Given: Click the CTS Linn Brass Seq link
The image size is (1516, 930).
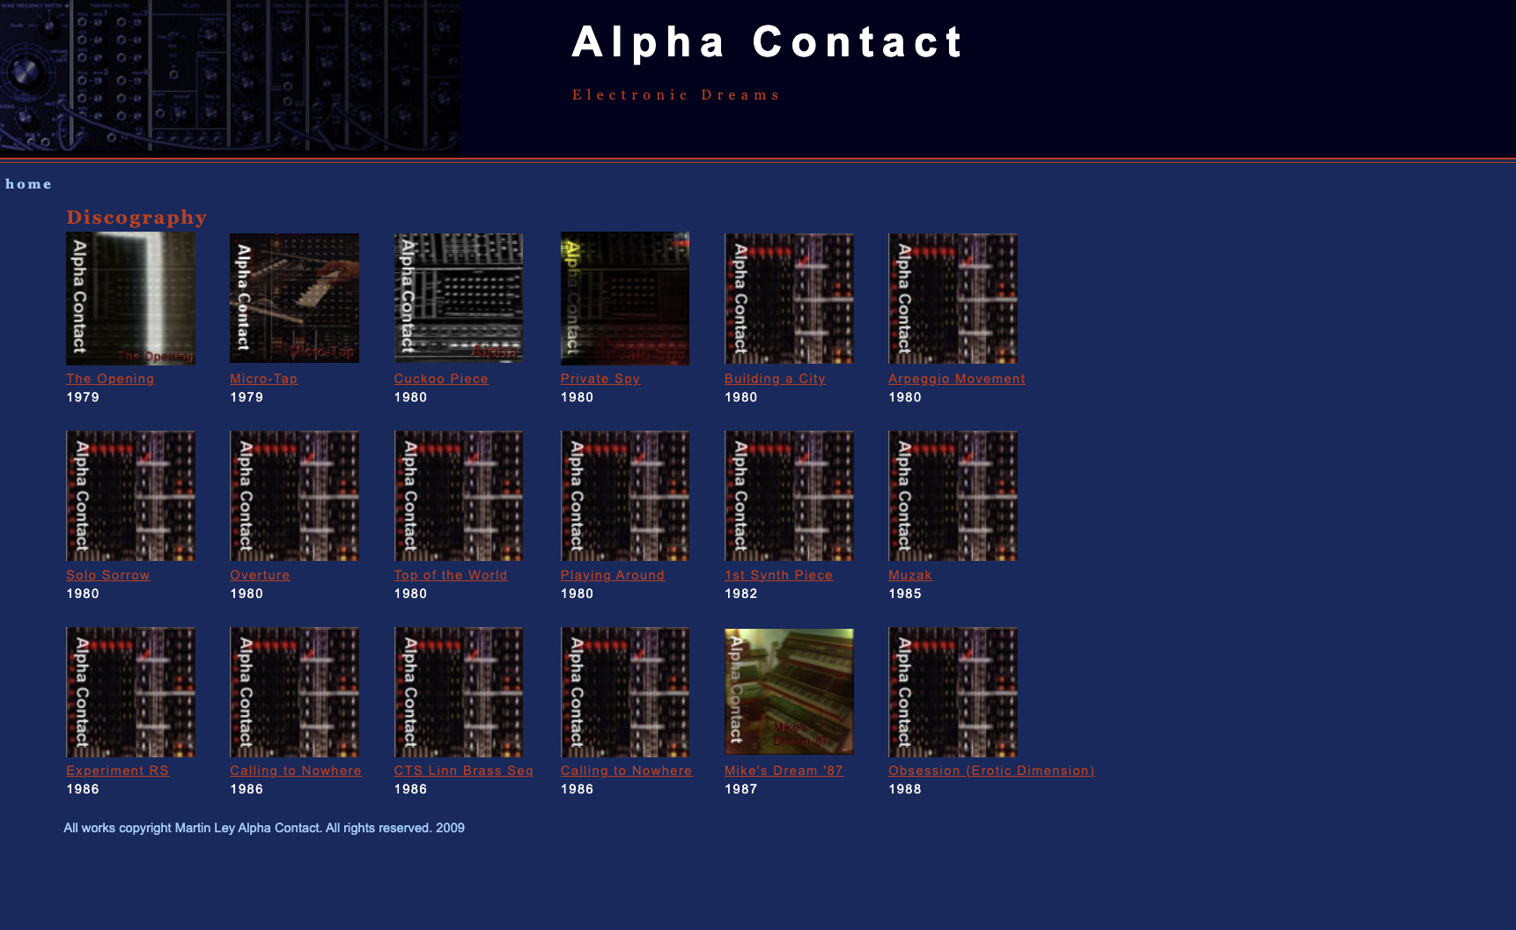Looking at the screenshot, I should 463,771.
